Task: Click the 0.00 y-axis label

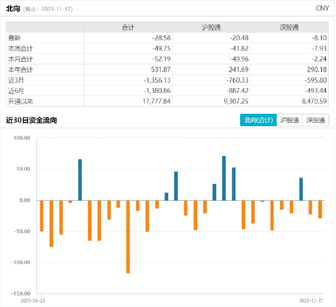Action: point(25,201)
